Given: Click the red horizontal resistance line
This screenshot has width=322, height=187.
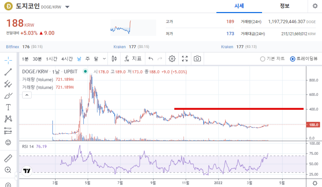Looking at the screenshot, I should [x=239, y=109].
